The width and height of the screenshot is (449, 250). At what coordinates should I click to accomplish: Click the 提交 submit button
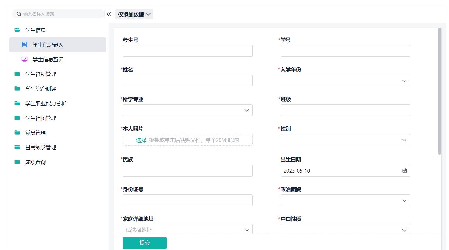coord(144,243)
